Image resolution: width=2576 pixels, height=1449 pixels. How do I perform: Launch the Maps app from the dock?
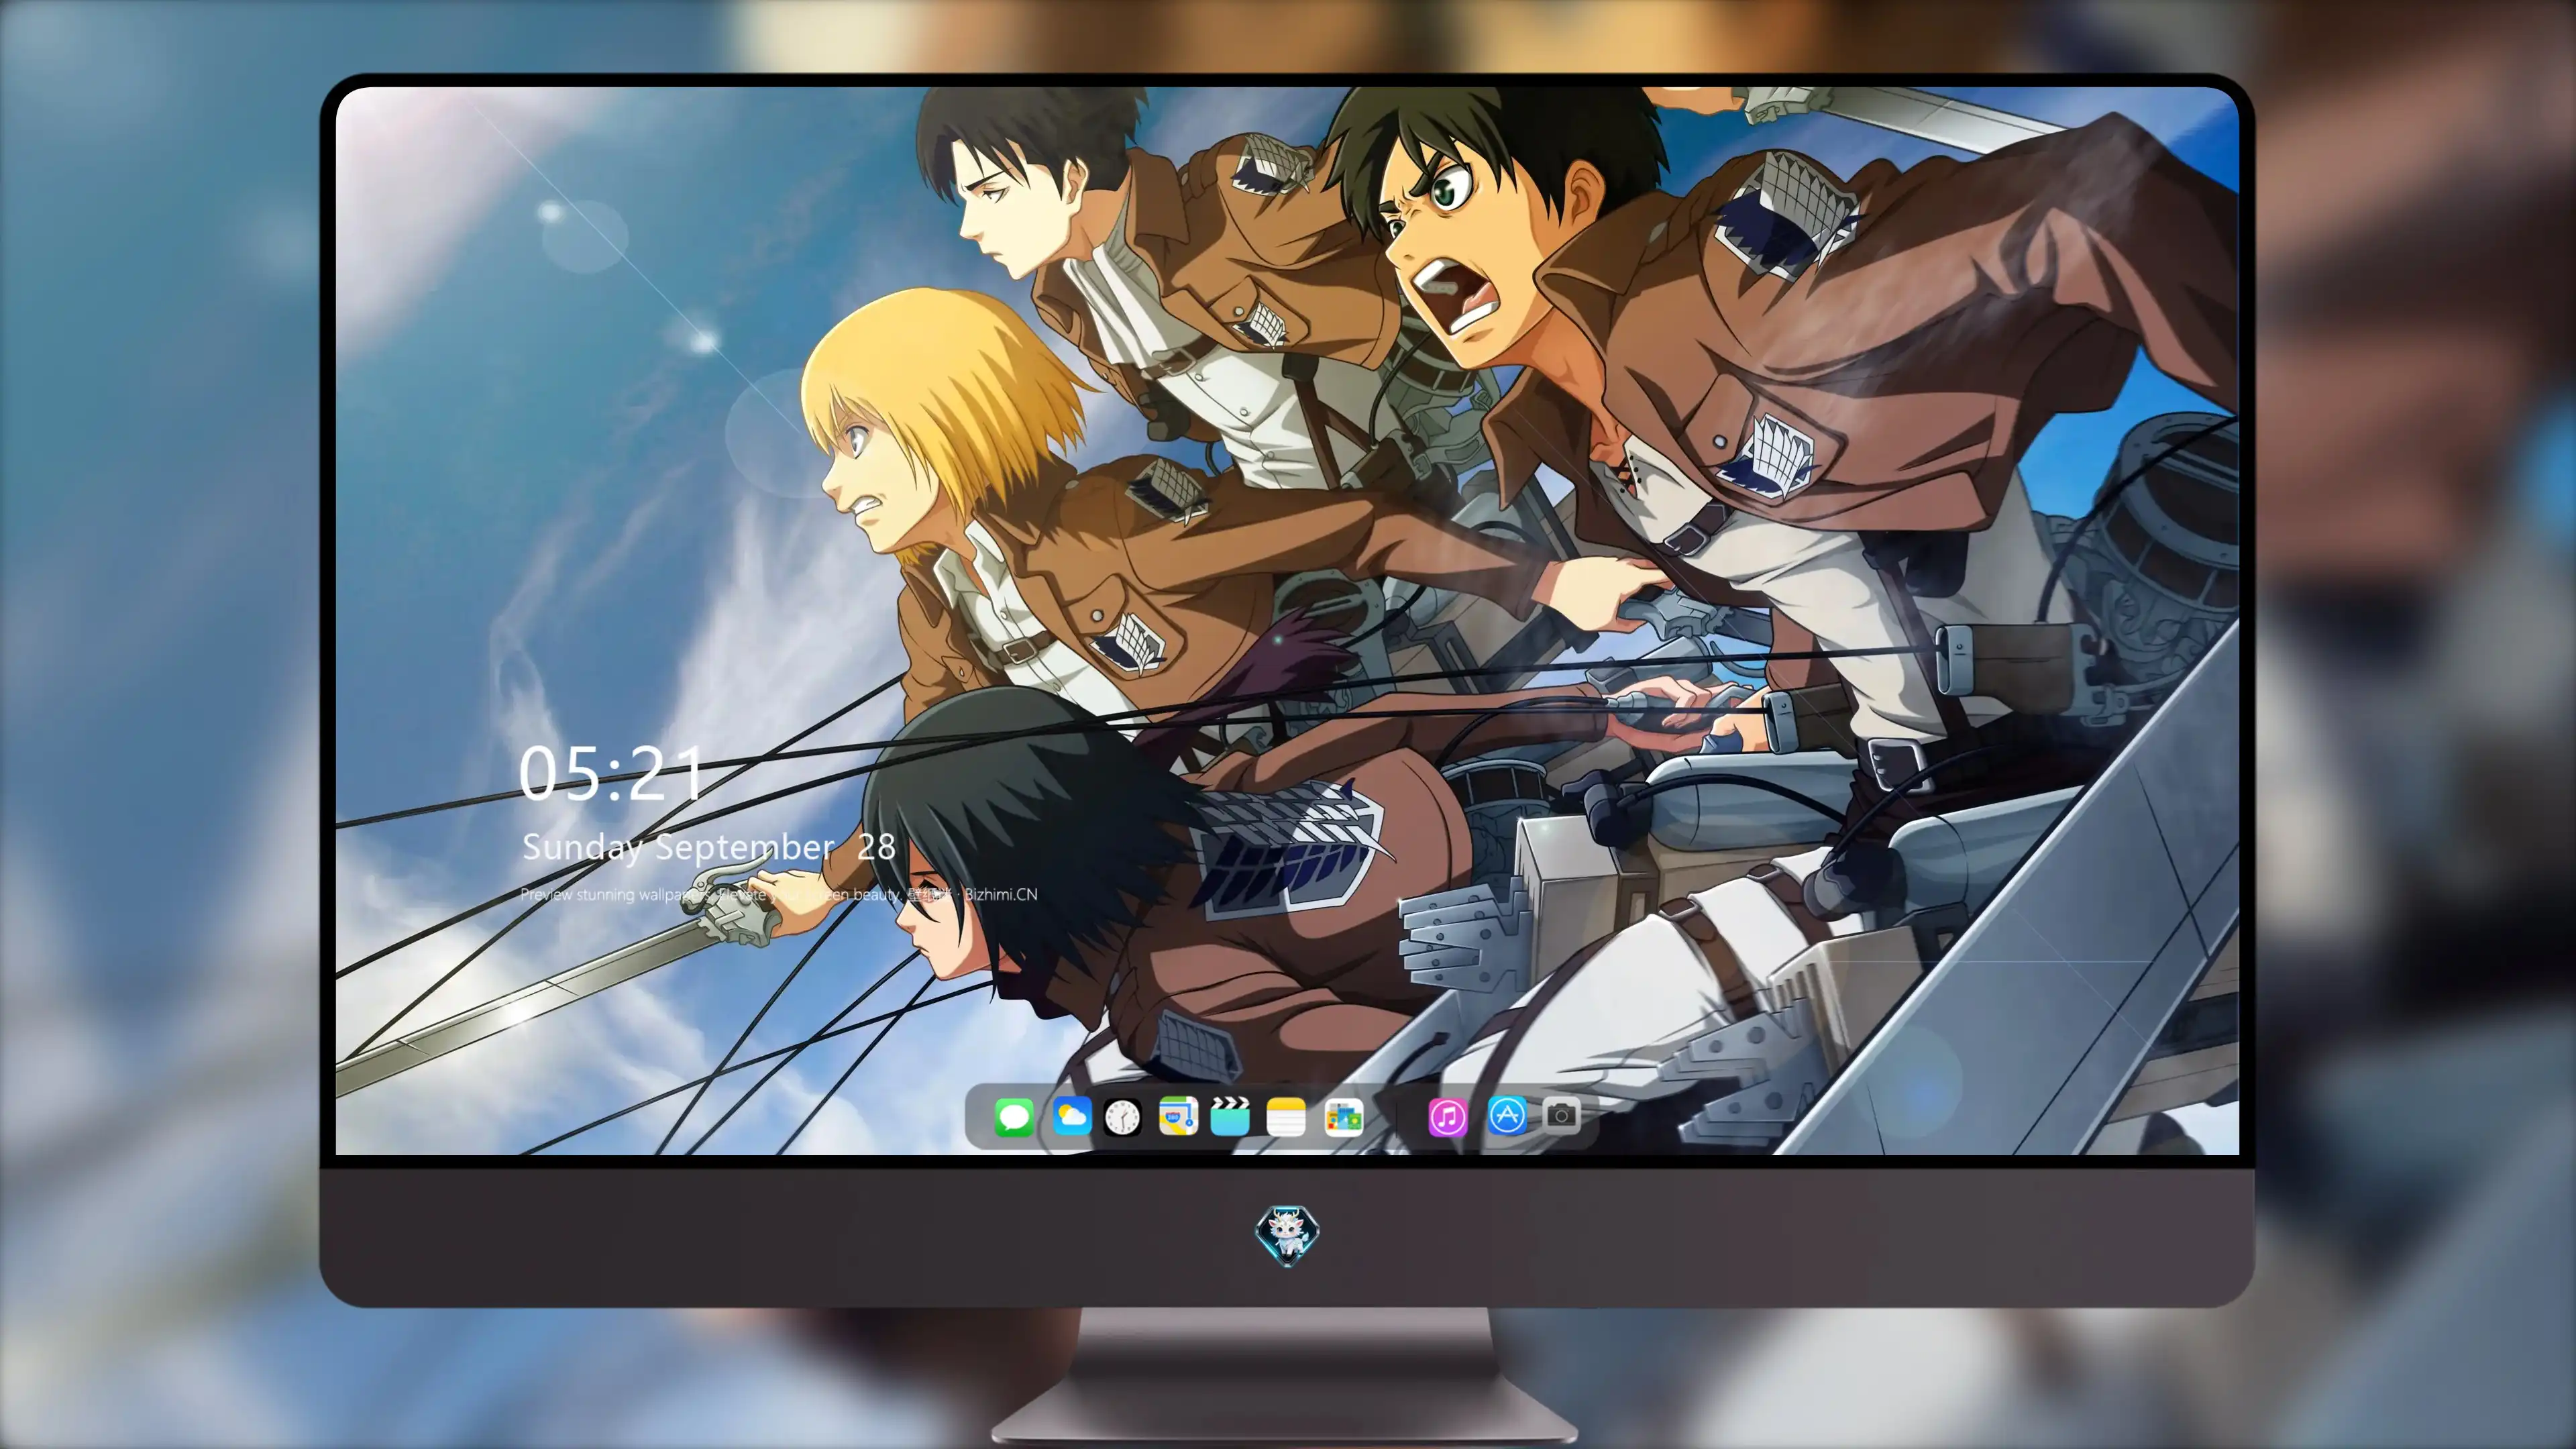[1178, 1116]
